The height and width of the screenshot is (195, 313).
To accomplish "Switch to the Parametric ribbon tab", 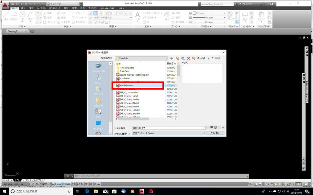I will click(55, 8).
